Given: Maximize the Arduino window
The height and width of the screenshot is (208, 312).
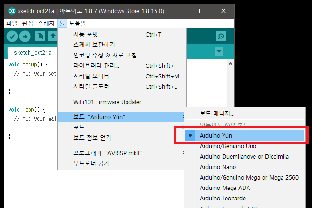Looking at the screenshot, I should coord(202,11).
